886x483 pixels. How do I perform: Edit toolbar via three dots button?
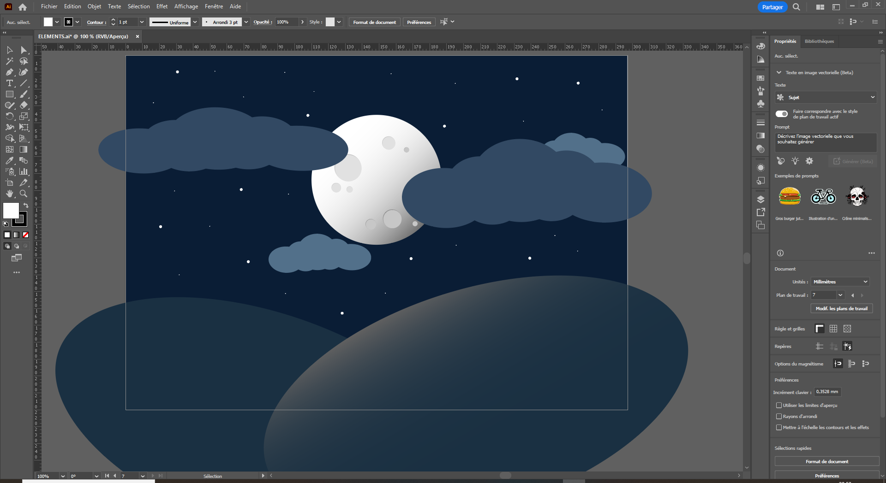[x=17, y=272]
